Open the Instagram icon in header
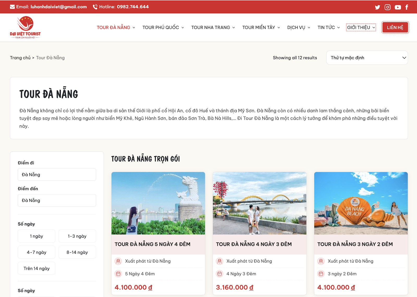 point(388,7)
